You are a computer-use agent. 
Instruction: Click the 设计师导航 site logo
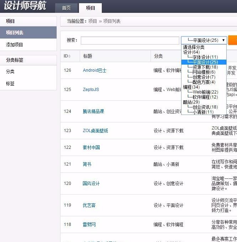tap(25, 6)
